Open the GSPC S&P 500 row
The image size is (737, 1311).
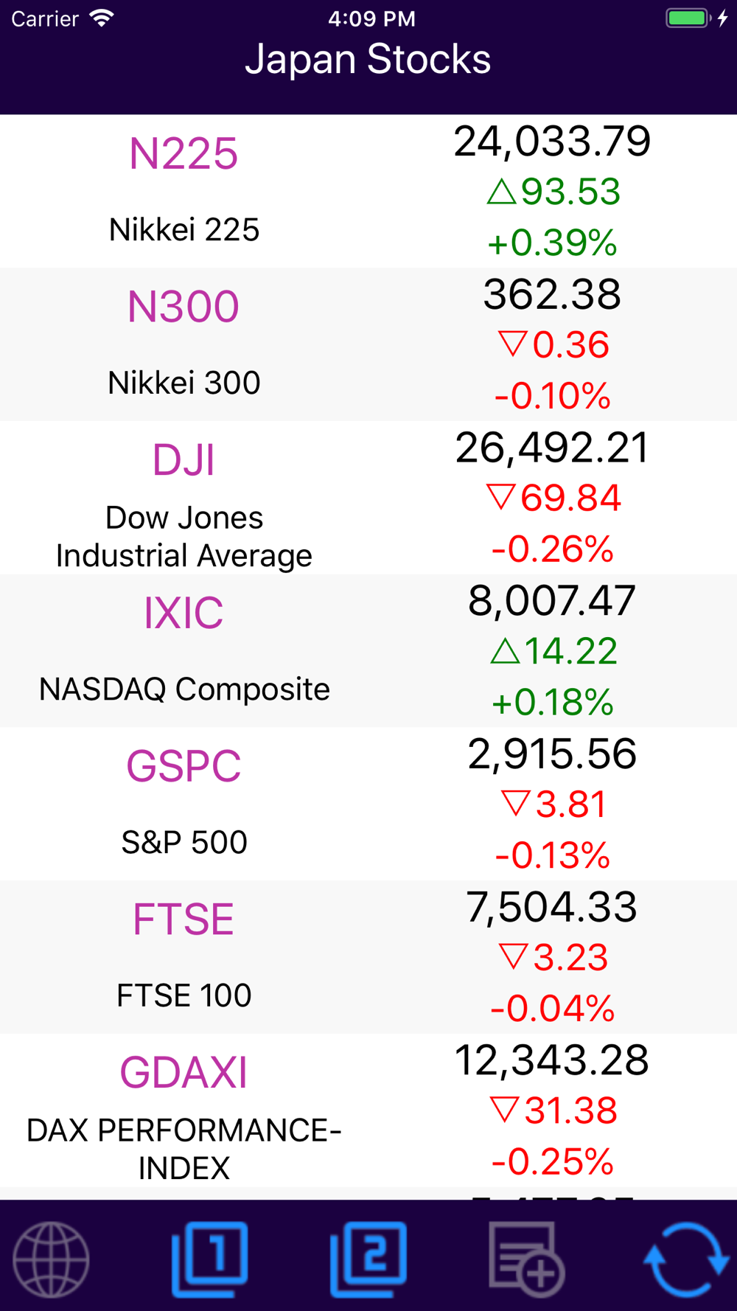pyautogui.click(x=368, y=804)
